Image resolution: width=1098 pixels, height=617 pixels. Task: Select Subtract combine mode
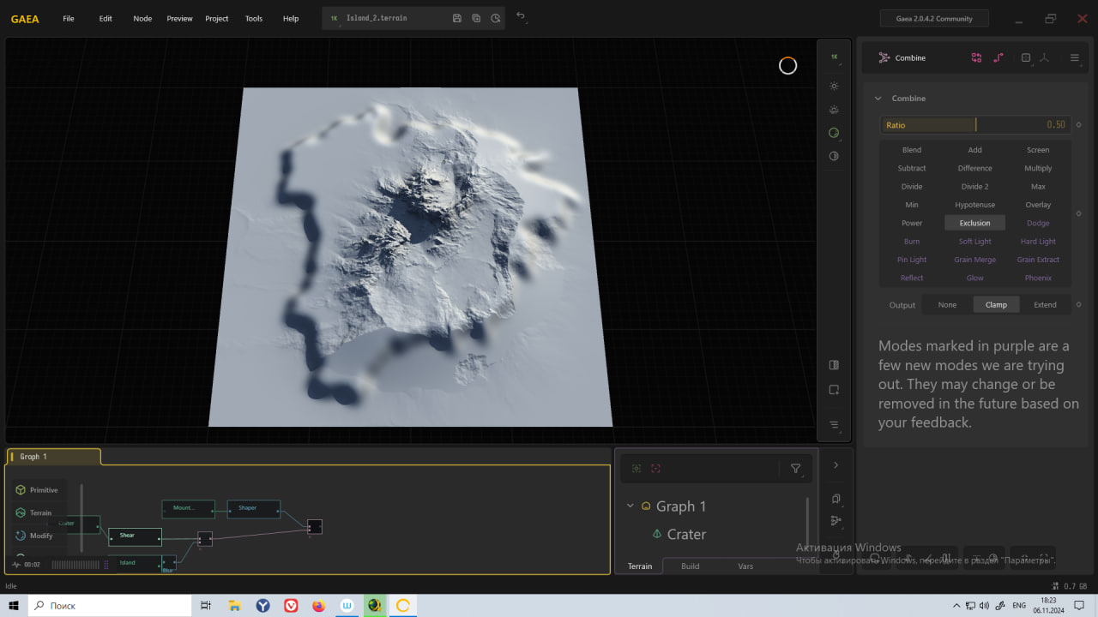click(912, 168)
